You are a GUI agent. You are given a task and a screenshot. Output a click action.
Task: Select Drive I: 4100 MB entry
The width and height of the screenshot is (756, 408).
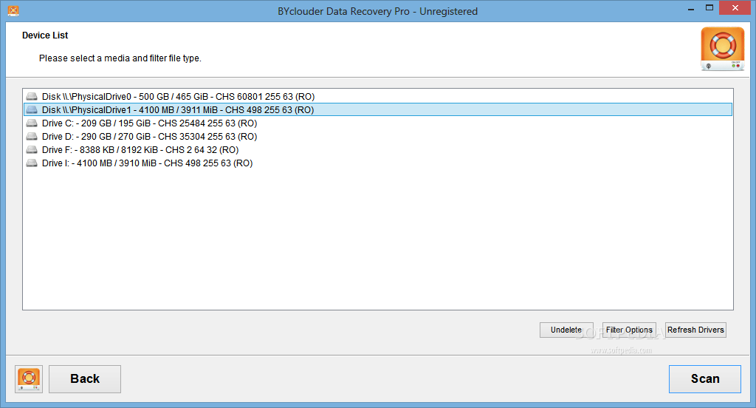[378, 163]
